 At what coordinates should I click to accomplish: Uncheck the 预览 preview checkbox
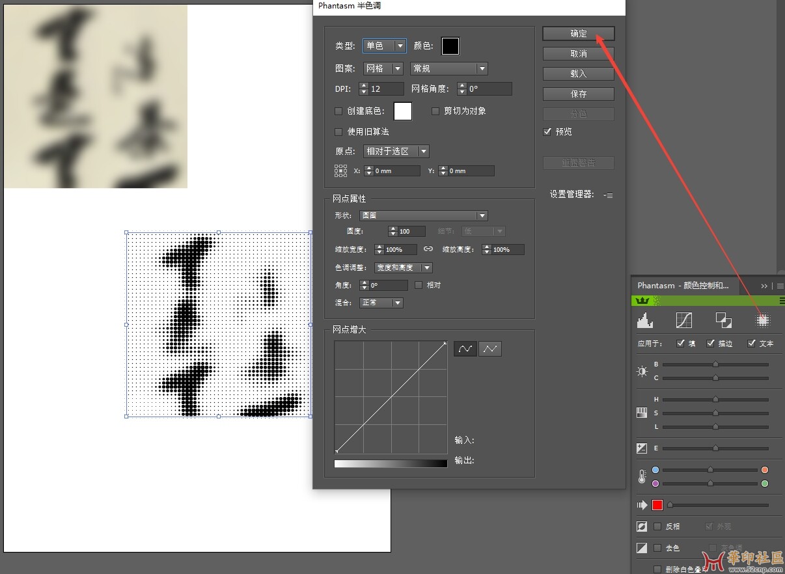[x=547, y=131]
